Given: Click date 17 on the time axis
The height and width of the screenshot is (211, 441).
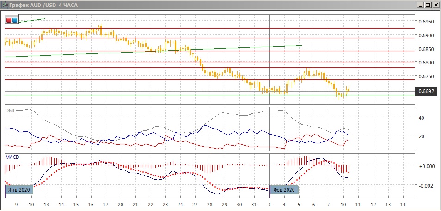Looking at the screenshot, I should point(105,204).
